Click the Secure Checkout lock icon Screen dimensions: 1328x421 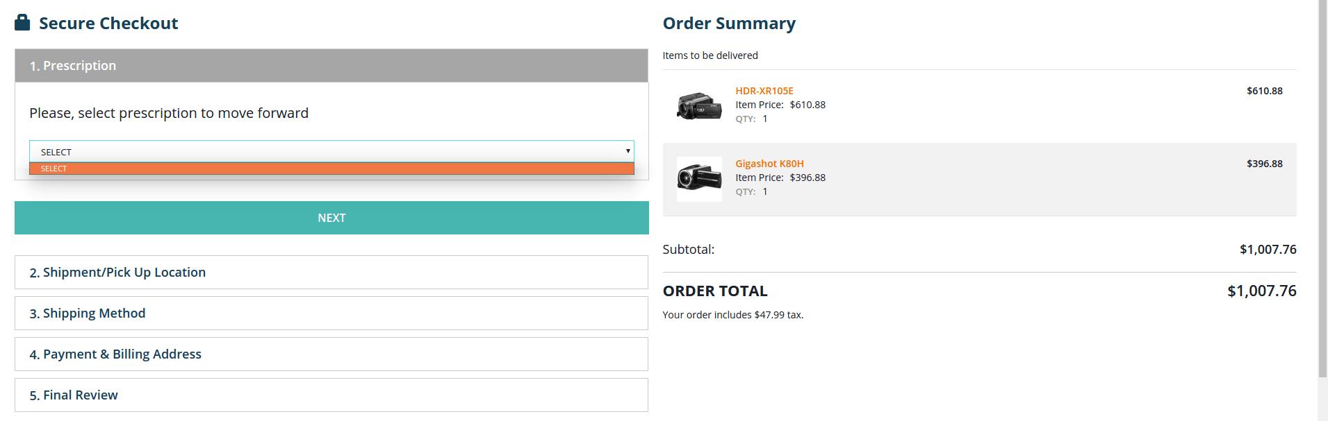[x=22, y=22]
